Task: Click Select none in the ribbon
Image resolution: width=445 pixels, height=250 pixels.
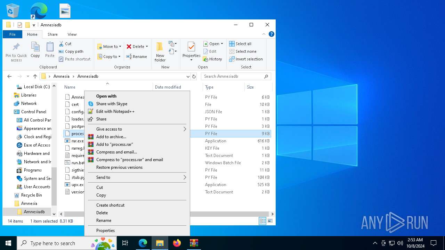Action: (x=243, y=51)
